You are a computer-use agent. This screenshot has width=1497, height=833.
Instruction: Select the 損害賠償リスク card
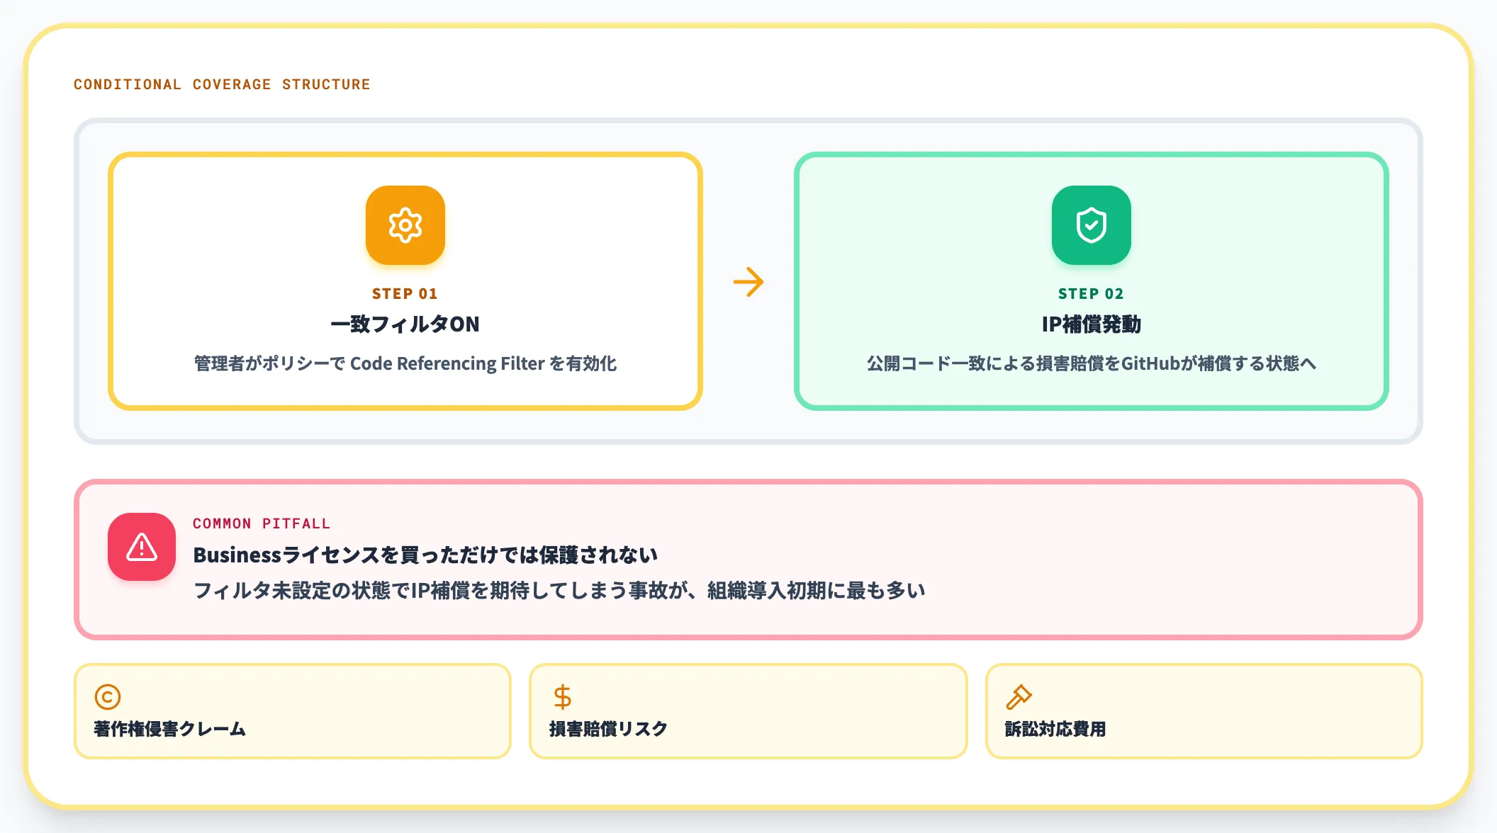point(748,711)
